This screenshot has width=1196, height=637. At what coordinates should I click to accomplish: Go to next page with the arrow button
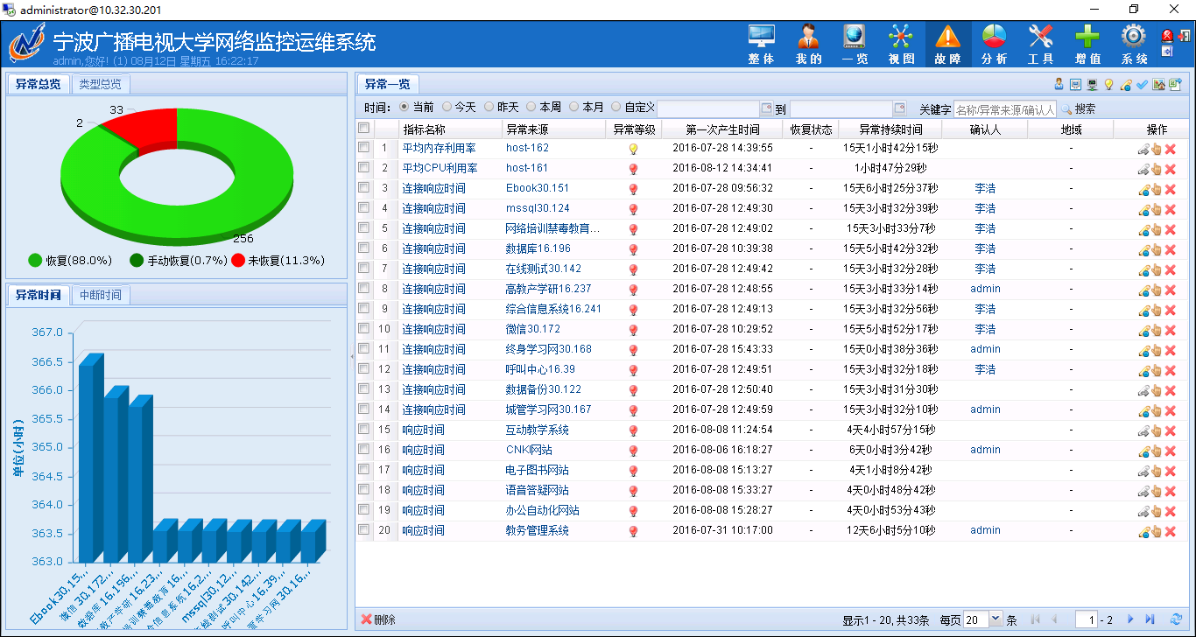1131,619
